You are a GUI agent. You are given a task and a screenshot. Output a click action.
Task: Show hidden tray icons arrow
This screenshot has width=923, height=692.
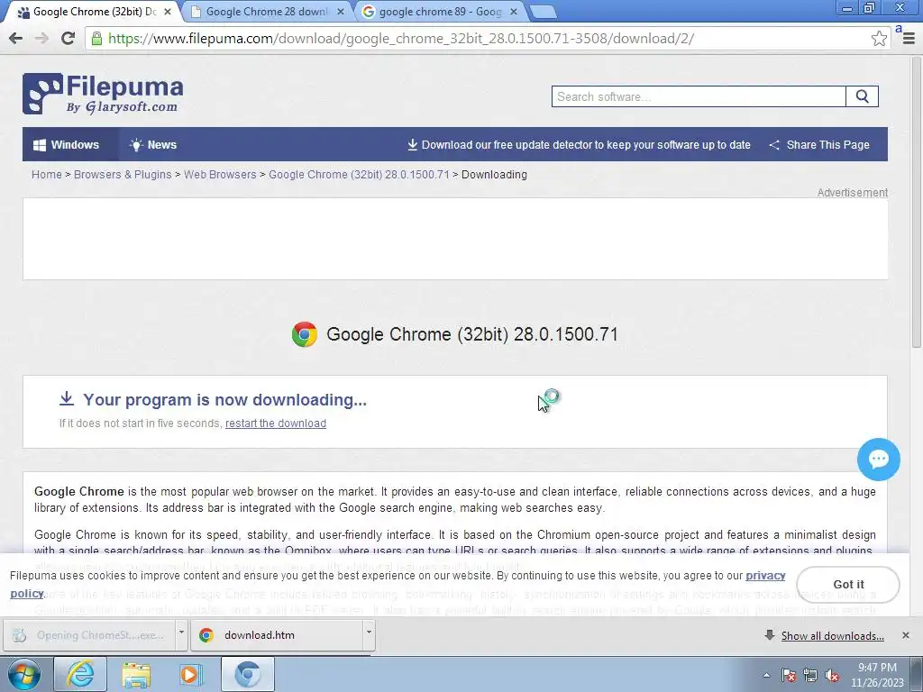(x=766, y=676)
